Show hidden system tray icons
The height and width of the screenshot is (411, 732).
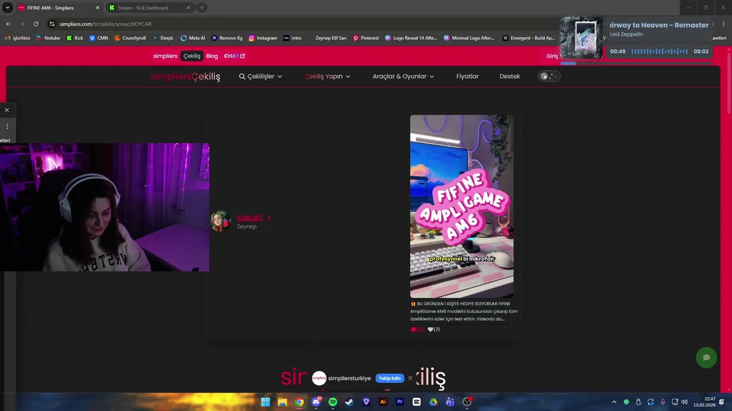614,402
